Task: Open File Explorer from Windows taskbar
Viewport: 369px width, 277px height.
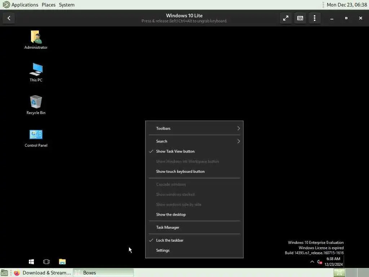Action: 62,262
